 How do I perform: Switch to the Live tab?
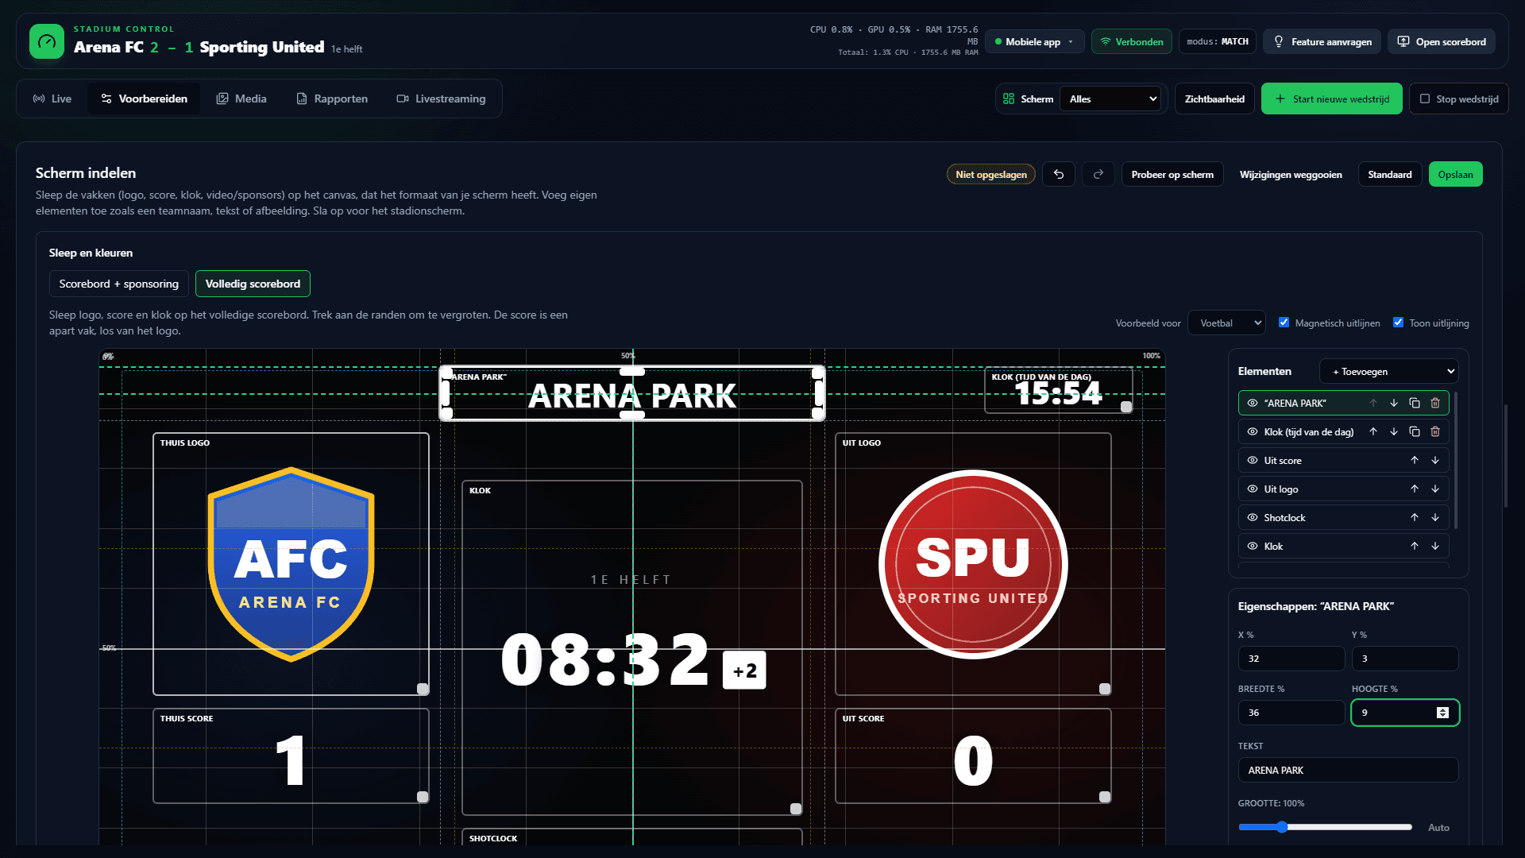point(52,99)
